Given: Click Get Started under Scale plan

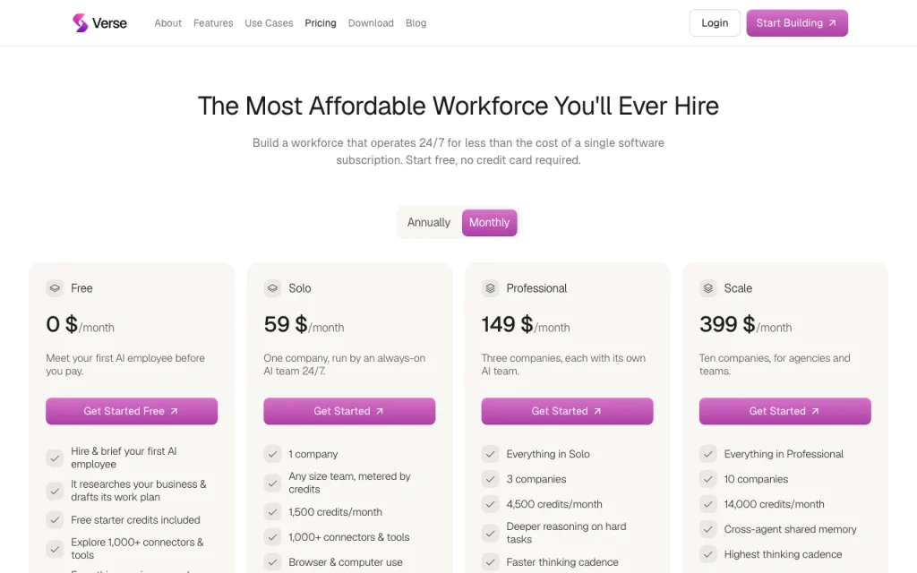Looking at the screenshot, I should [784, 411].
